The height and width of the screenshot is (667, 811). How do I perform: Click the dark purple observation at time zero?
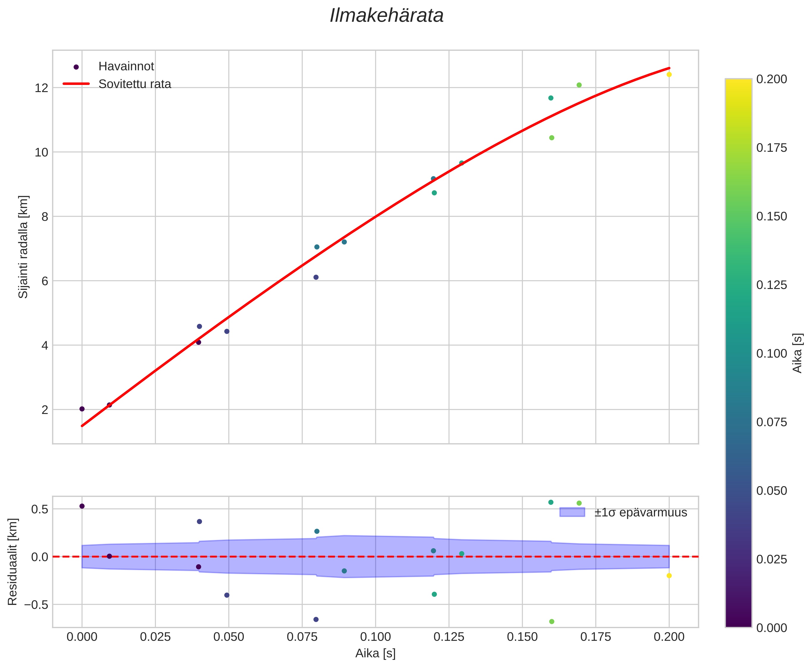pos(82,409)
